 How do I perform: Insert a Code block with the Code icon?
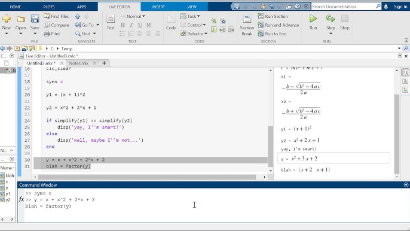pos(172,19)
